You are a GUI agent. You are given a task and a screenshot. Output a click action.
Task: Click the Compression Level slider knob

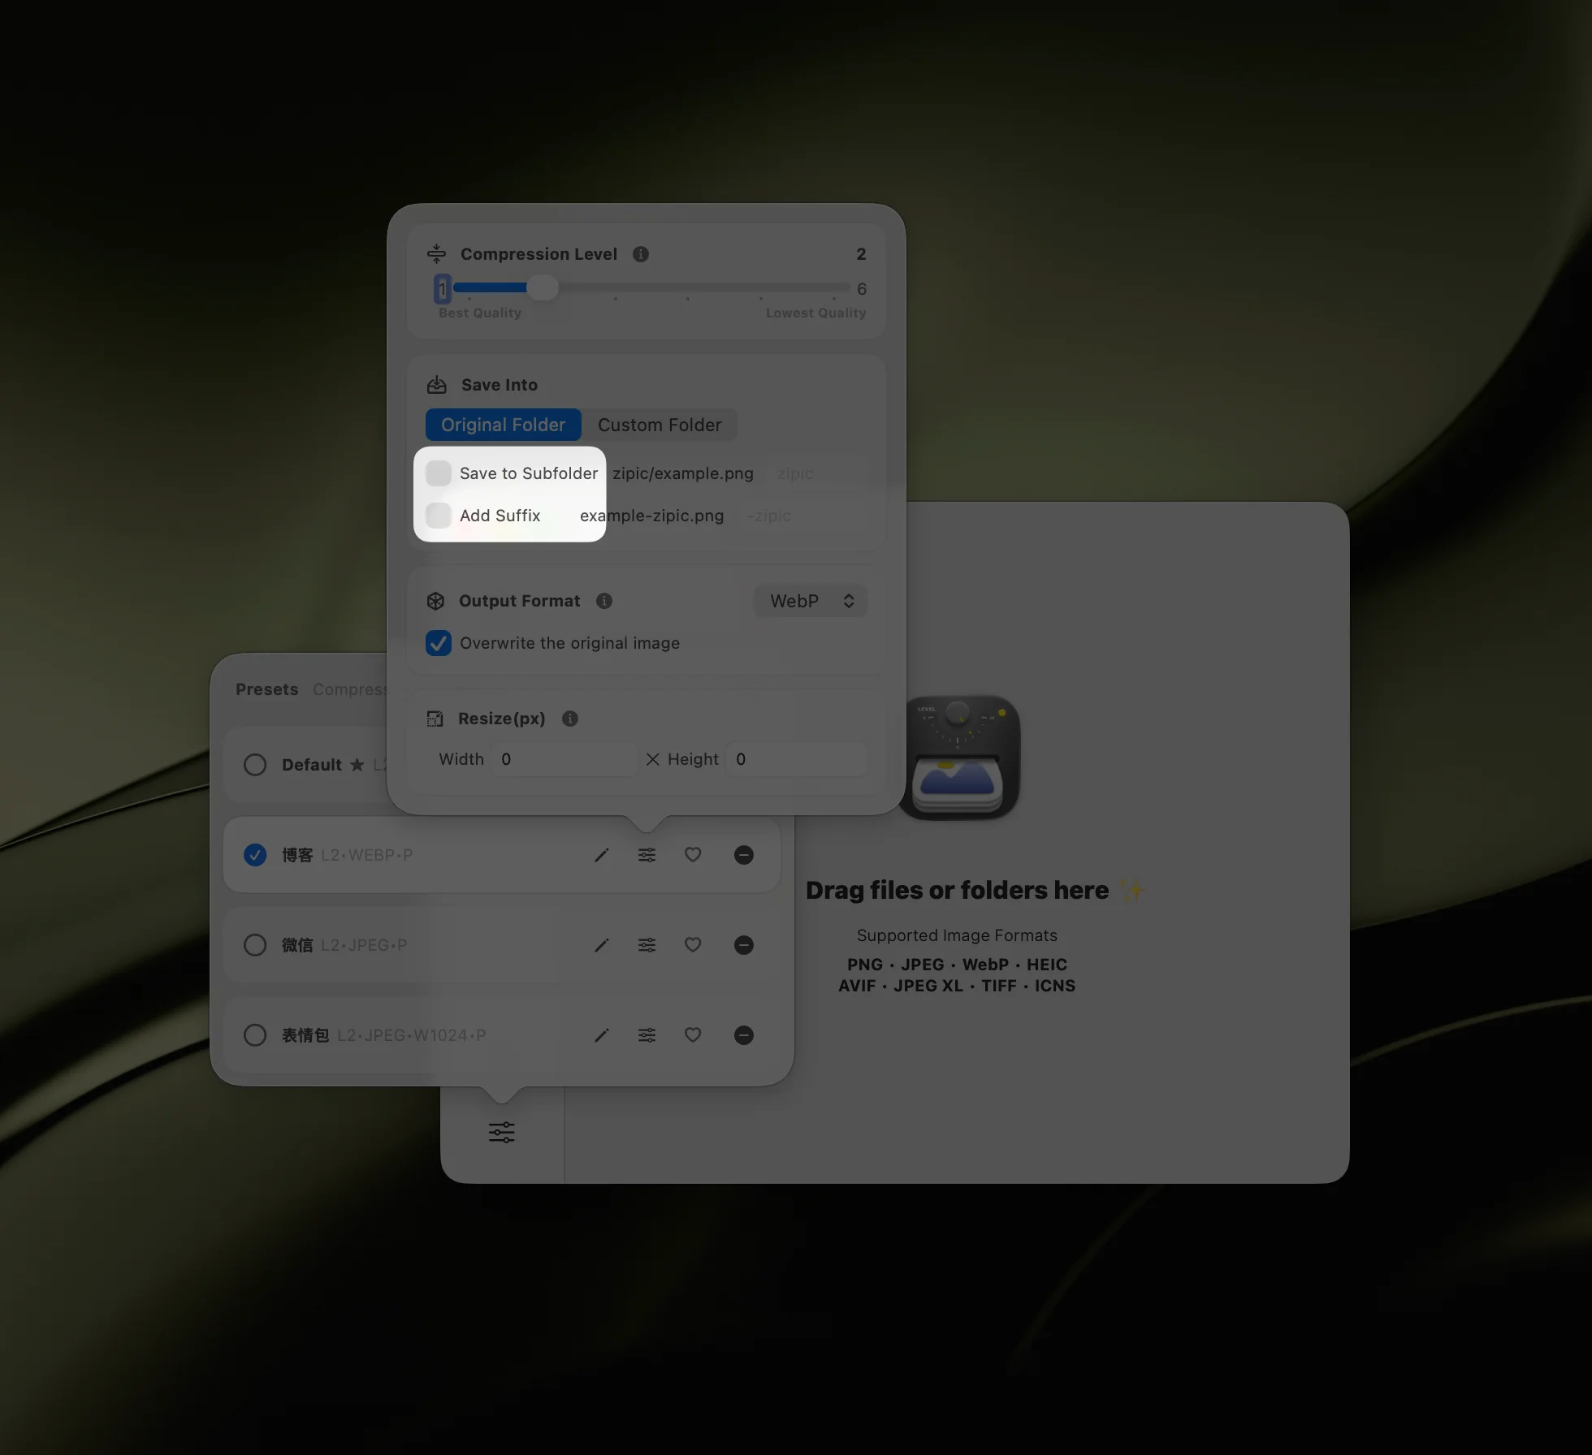543,287
